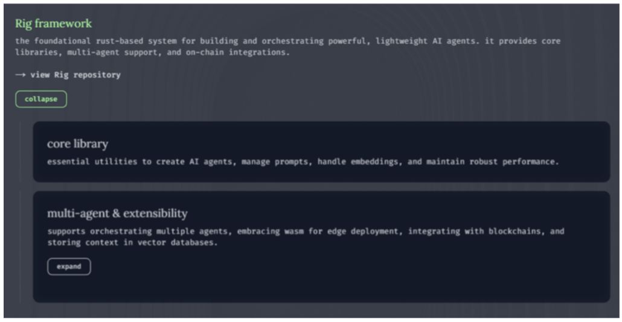Click the vertical indent line beside multi-agent card
Screen dimensions: 622x322
pos(20,246)
